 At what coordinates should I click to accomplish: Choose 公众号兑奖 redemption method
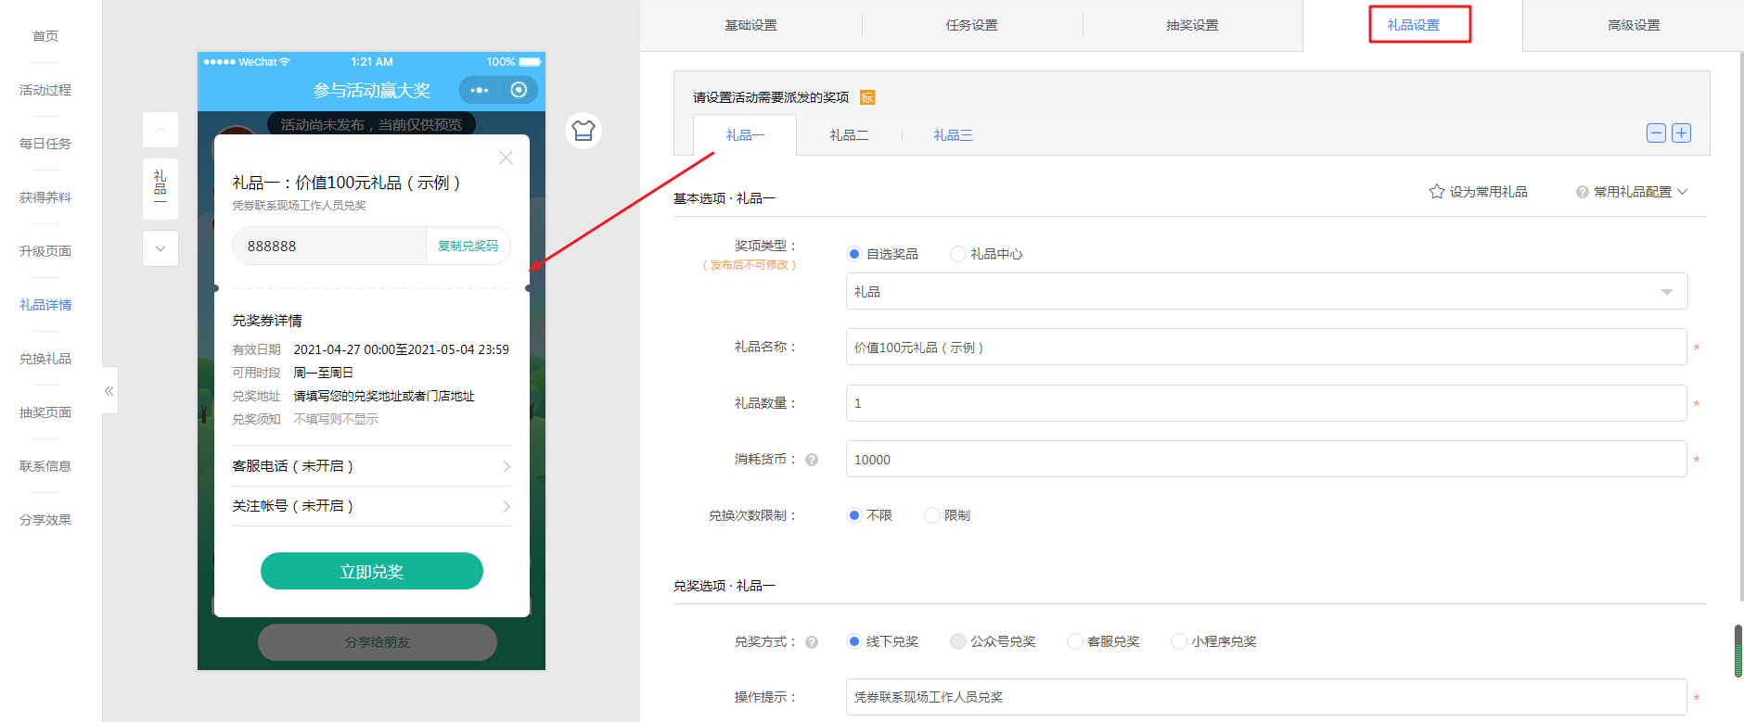click(958, 641)
